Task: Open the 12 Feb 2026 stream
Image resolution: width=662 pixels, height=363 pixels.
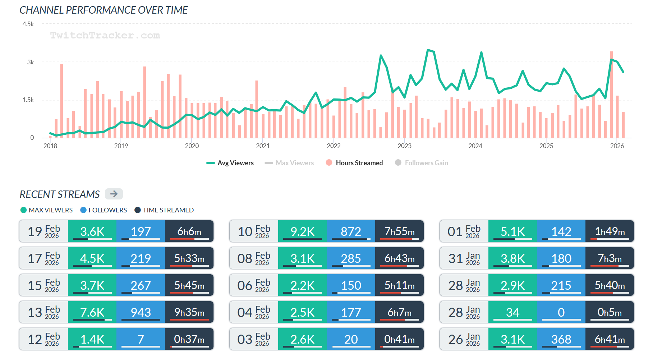Action: 116,339
